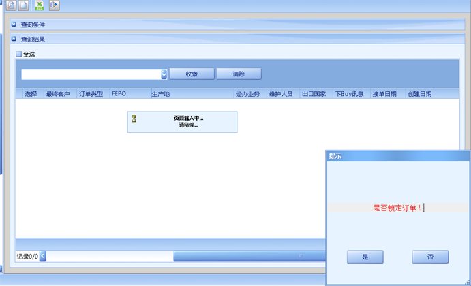Sort by 最终客户 column header
471x286 pixels.
tap(57, 94)
